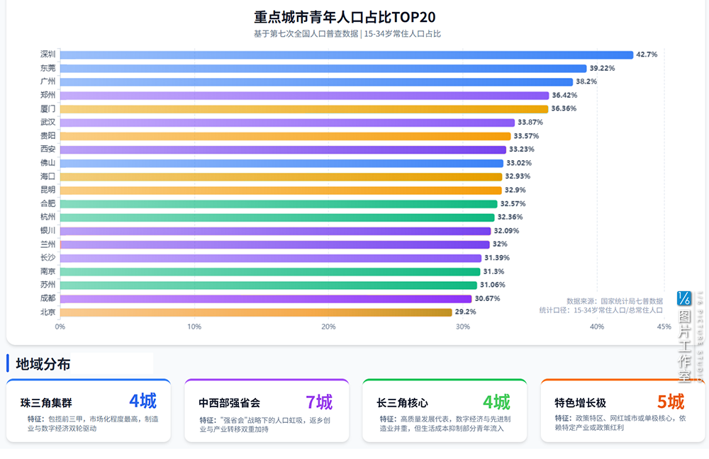Select the 东莞 bar in the chart
This screenshot has width=709, height=459.
[x=325, y=68]
